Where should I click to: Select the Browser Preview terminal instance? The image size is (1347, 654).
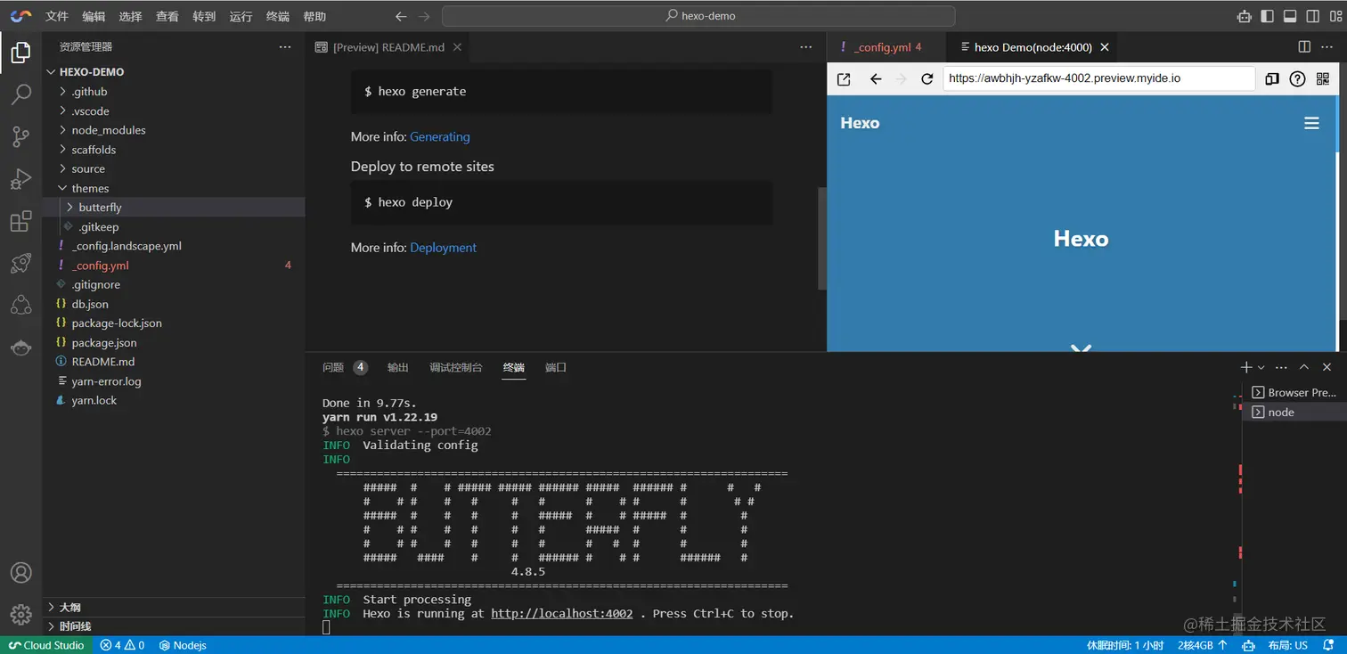click(x=1293, y=393)
